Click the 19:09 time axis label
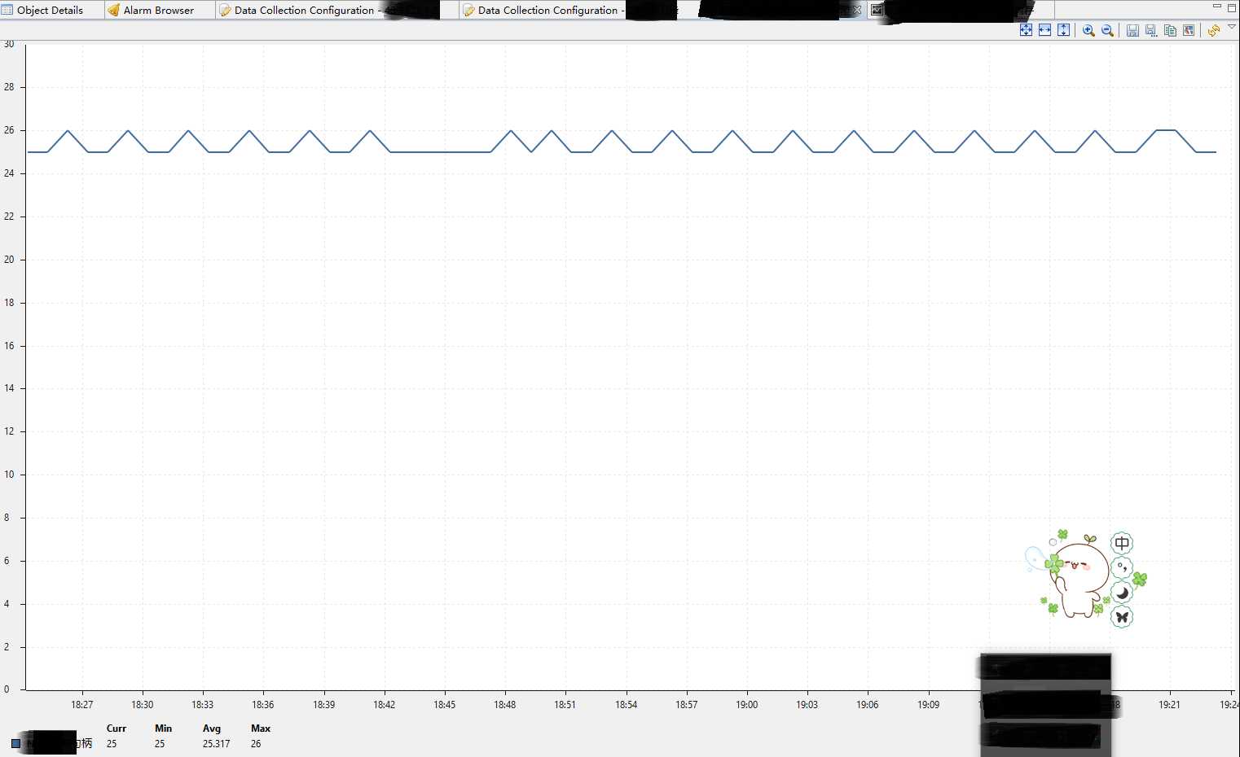 coord(929,705)
